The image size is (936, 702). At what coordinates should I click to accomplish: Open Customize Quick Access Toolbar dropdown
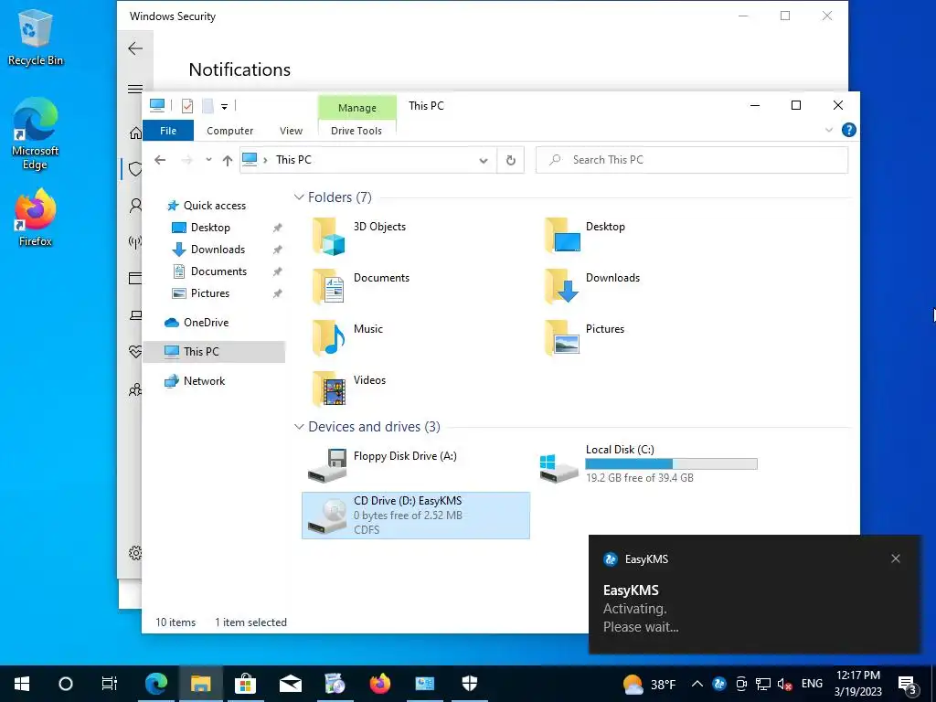click(x=225, y=107)
